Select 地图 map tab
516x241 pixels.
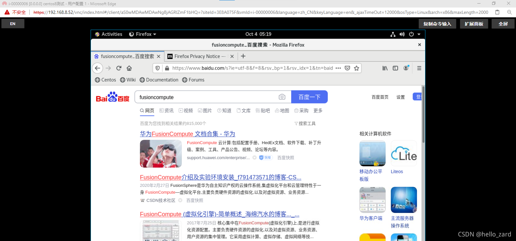pos(282,111)
